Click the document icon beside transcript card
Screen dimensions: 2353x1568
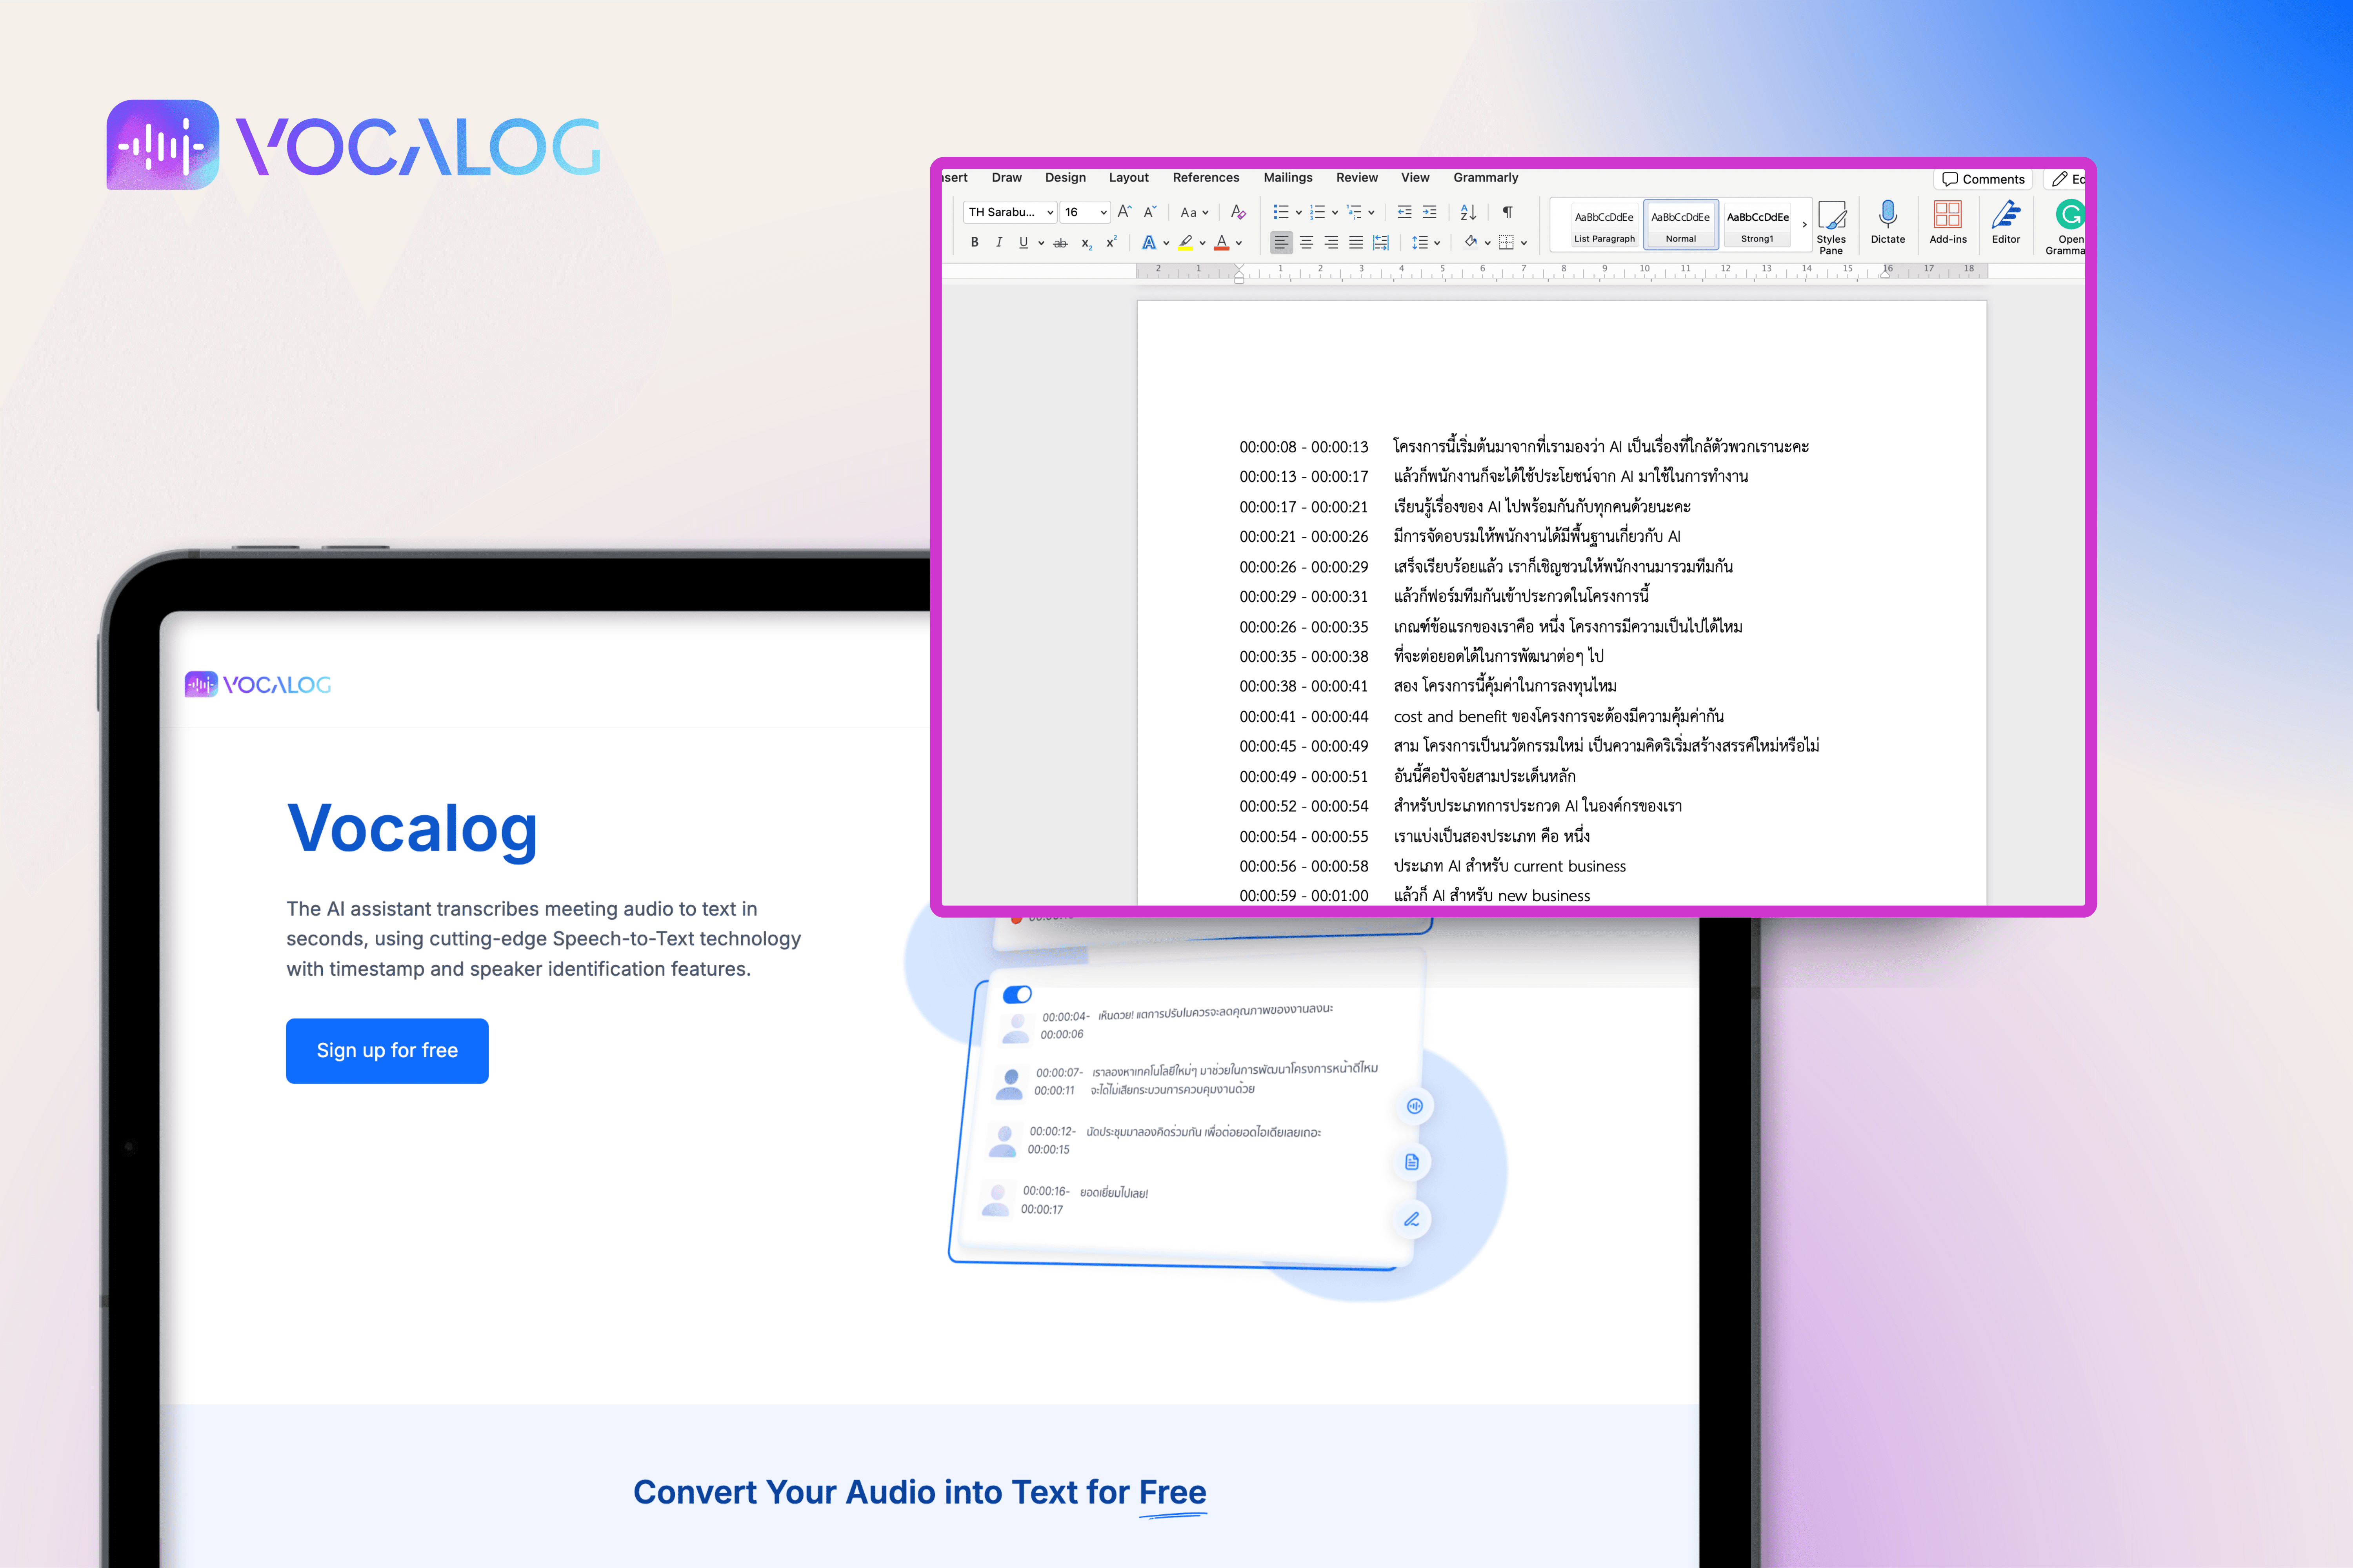pyautogui.click(x=1411, y=1162)
